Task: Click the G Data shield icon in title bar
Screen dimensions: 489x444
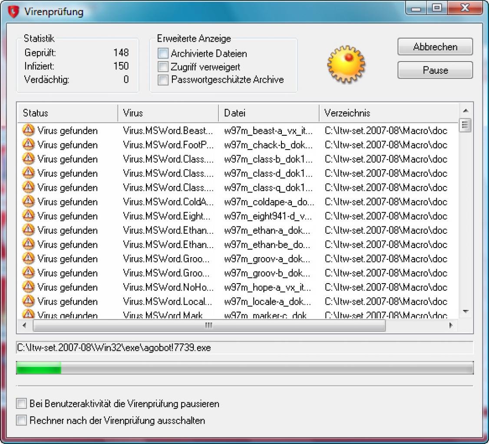Action: [13, 12]
